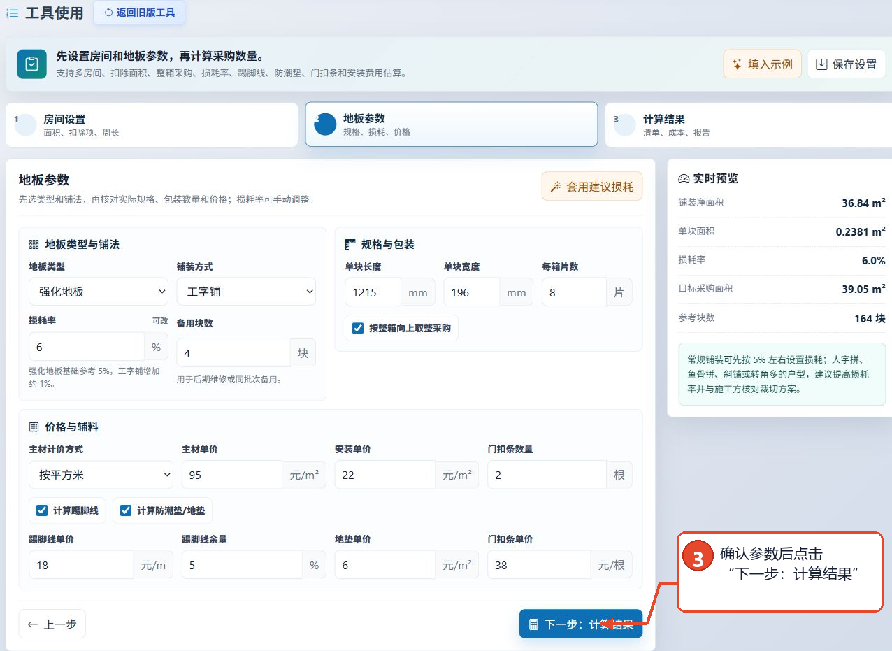Uncheck the 计算踢脚线 checkbox

[x=42, y=510]
